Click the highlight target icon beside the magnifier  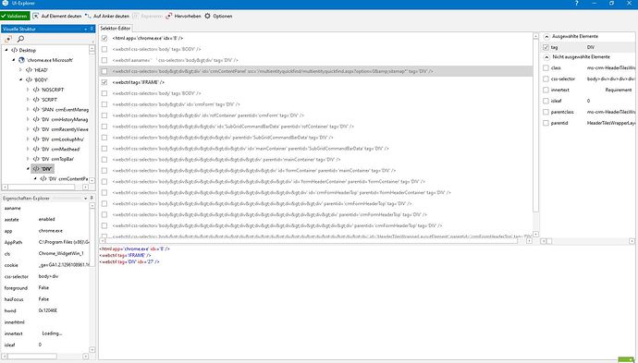[8, 39]
